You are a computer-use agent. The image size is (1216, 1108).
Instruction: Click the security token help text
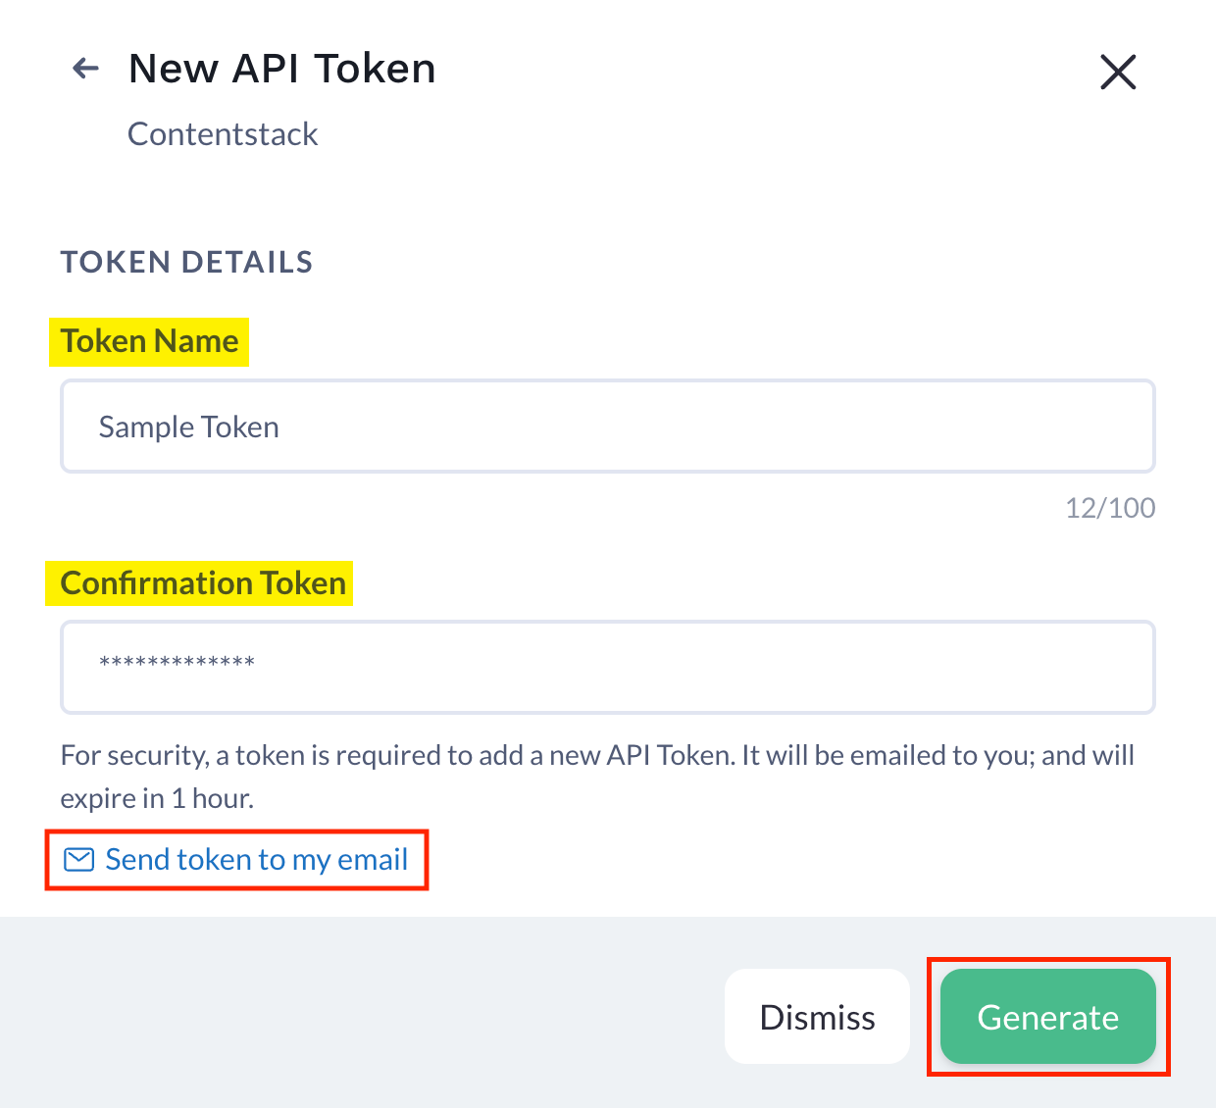pyautogui.click(x=597, y=777)
